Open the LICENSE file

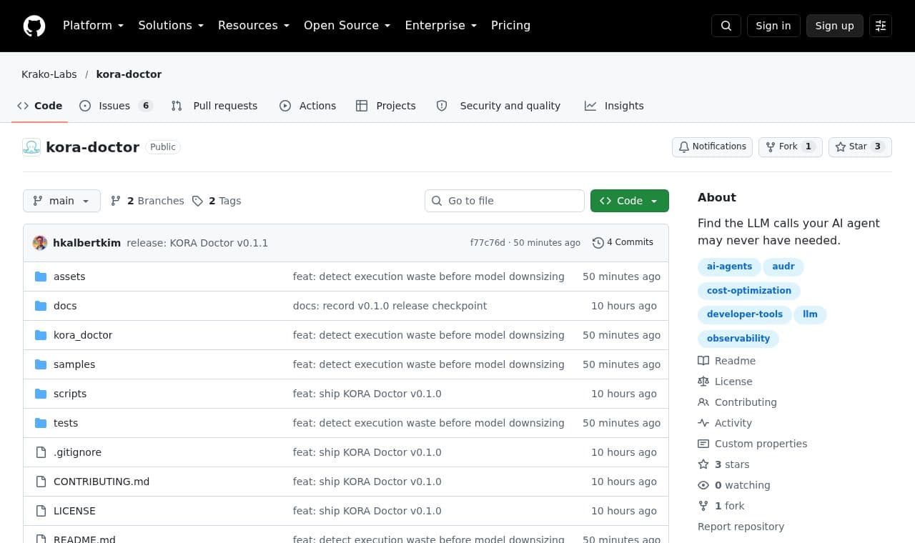tap(74, 511)
